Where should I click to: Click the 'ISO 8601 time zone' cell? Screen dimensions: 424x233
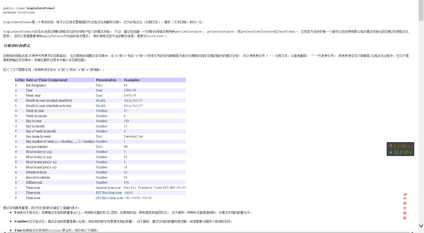point(109,198)
